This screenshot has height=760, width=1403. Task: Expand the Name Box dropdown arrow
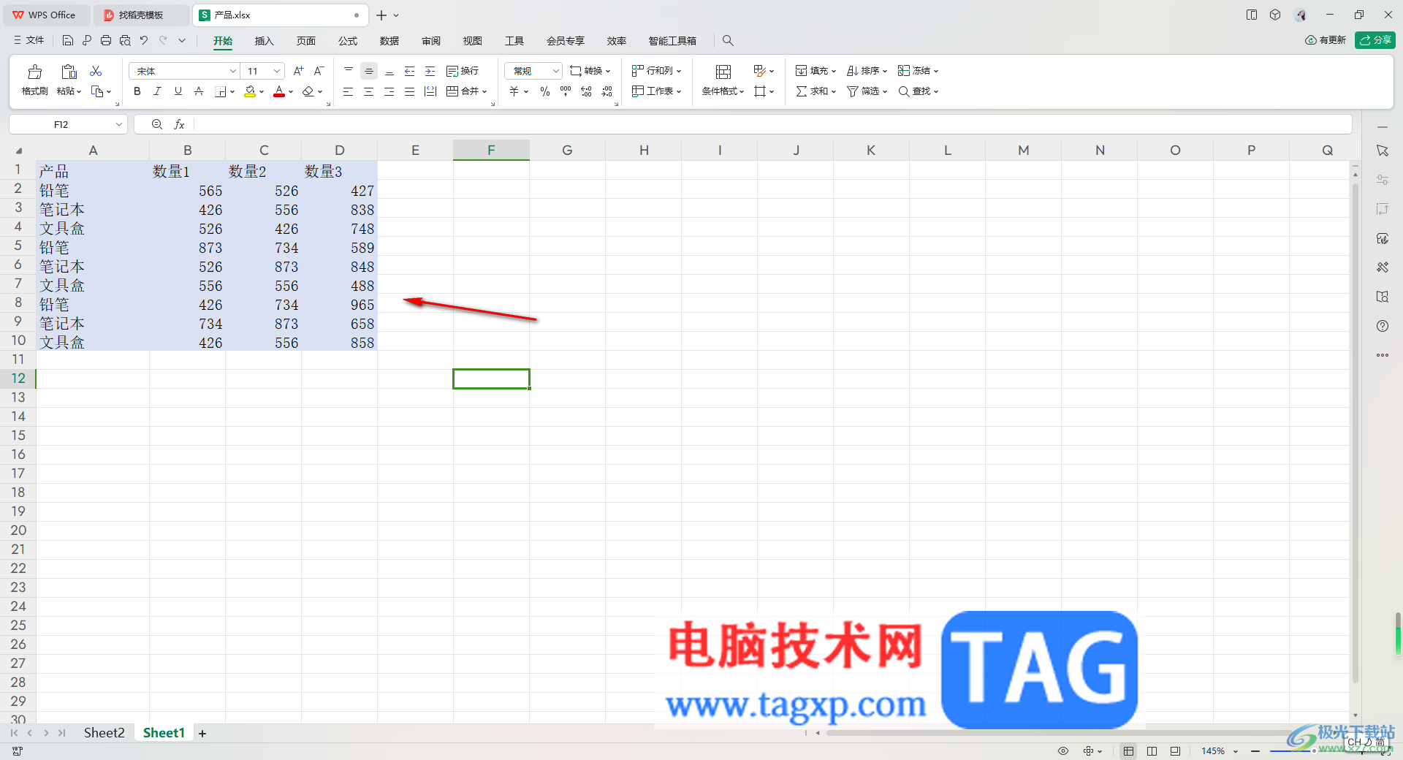coord(118,125)
